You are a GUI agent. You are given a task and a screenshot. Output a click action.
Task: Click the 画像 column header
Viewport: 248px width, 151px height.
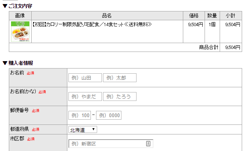coord(20,15)
